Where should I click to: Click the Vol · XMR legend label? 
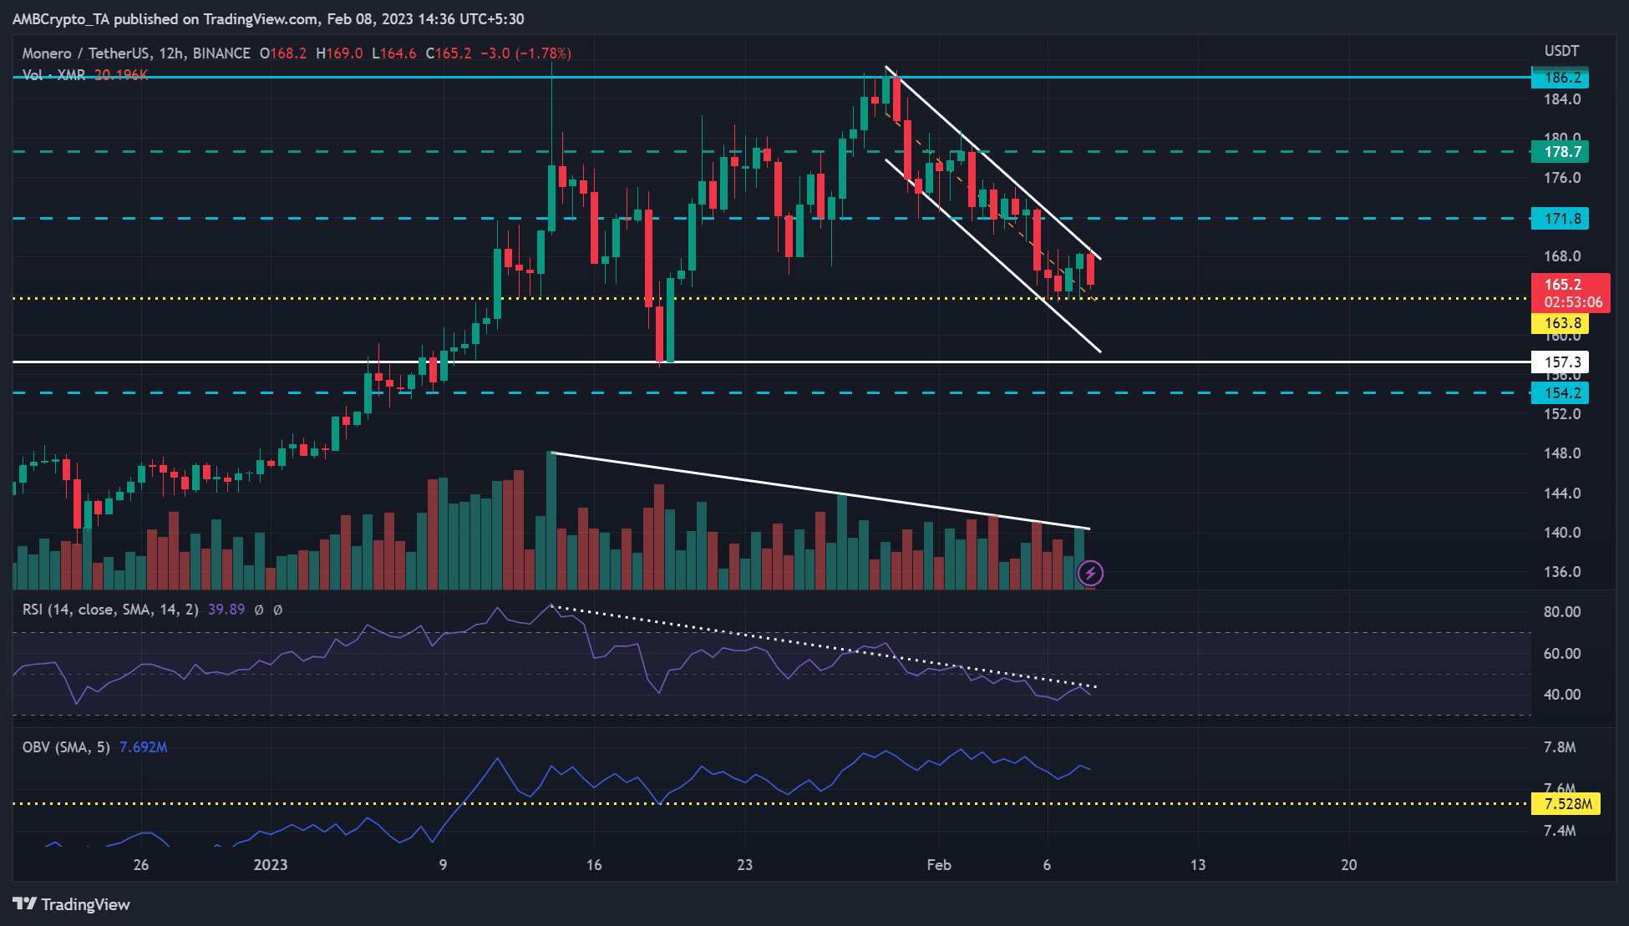53,75
